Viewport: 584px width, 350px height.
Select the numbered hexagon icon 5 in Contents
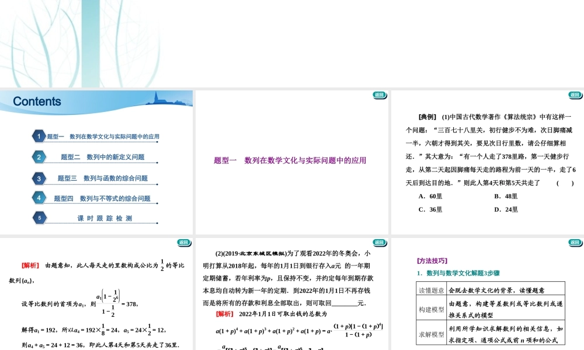coord(39,218)
